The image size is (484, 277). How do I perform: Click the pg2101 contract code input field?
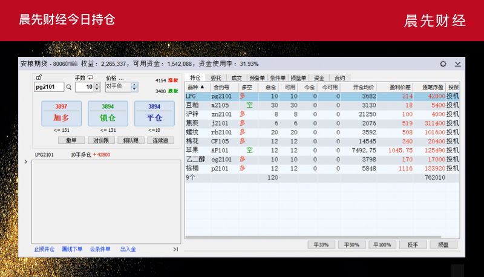48,87
